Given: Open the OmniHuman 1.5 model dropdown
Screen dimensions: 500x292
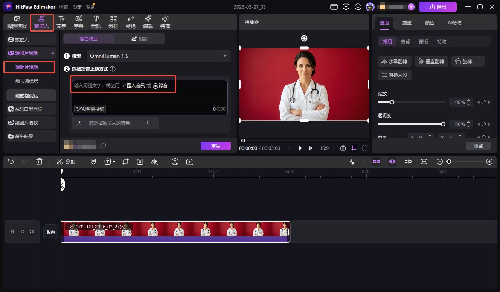Looking at the screenshot, I should (159, 56).
